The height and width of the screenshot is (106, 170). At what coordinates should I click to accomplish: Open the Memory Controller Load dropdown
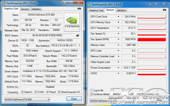click(118, 56)
